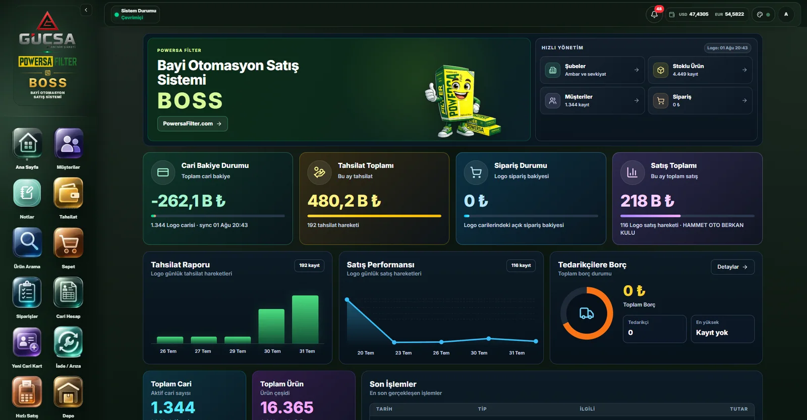The height and width of the screenshot is (420, 807).
Task: Click the Tedarikçilere Borç donut chart
Action: pyautogui.click(x=587, y=313)
